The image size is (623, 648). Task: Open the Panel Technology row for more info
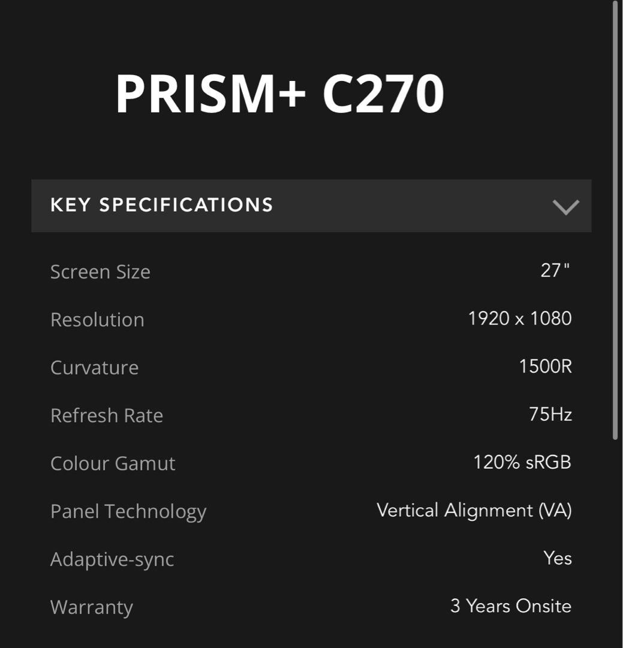coord(129,511)
